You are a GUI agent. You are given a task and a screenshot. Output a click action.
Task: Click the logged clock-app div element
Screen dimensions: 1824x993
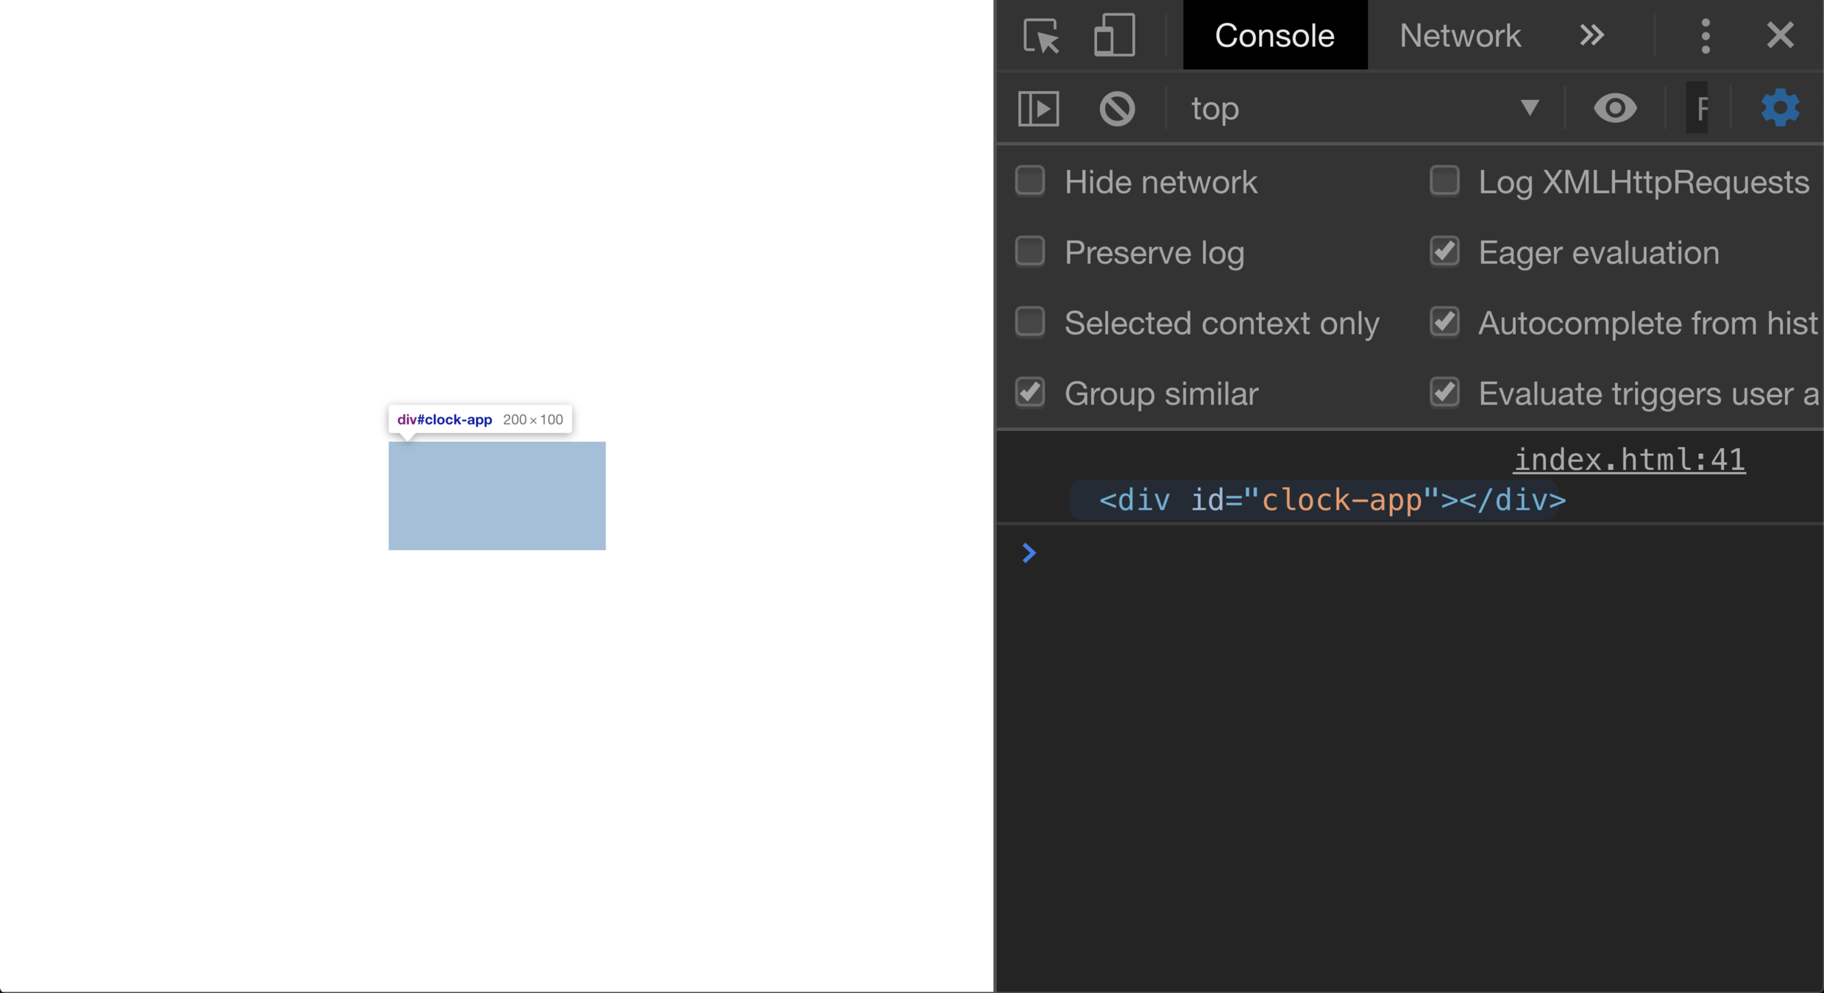pos(1331,501)
